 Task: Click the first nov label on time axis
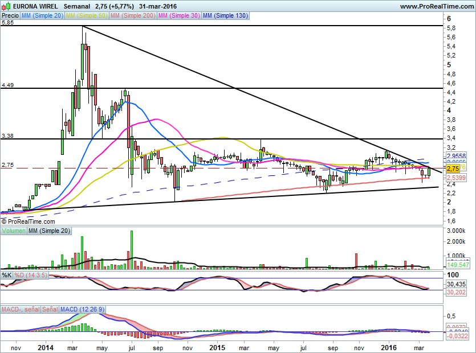pyautogui.click(x=16, y=348)
